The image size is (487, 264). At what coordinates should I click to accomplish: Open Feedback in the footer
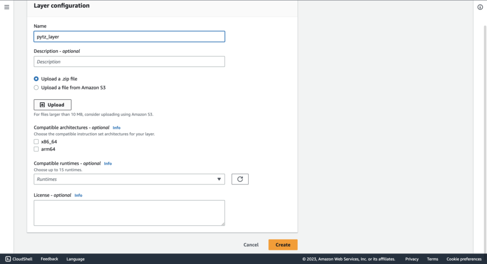[x=49, y=259]
